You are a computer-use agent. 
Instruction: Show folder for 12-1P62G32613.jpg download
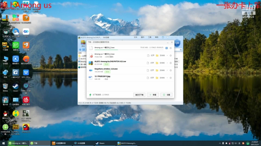(x=161, y=78)
